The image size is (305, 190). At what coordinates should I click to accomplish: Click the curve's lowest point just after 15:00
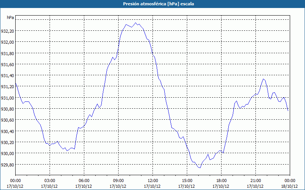tap(200, 168)
